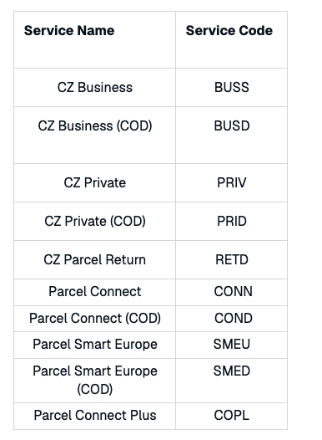Select the SMEU service code
The image size is (322, 440).
(x=232, y=345)
